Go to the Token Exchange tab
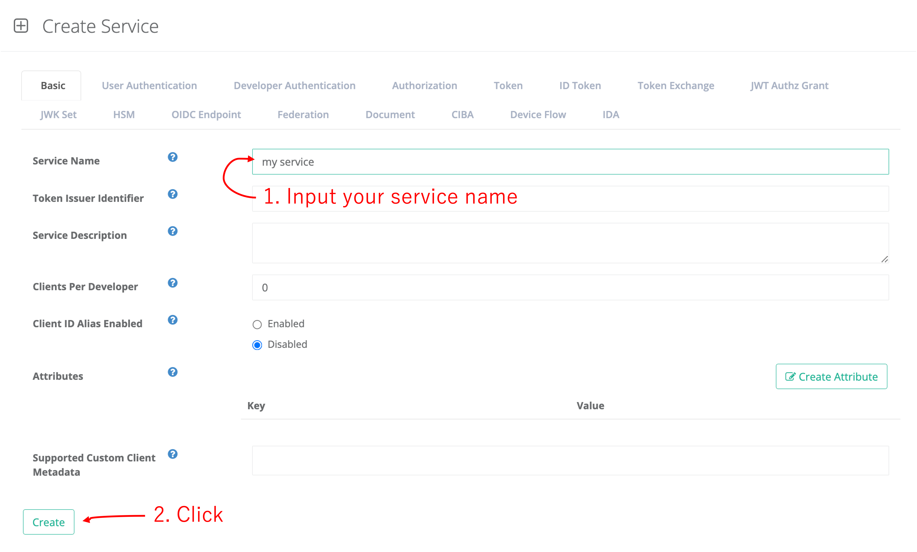The width and height of the screenshot is (917, 552). [x=675, y=86]
